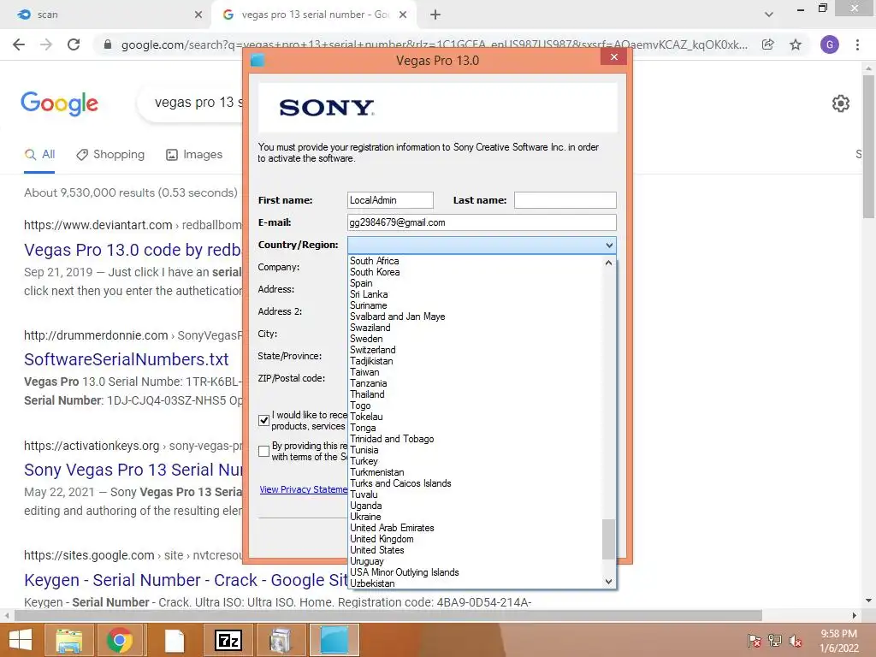Viewport: 876px width, 657px height.
Task: Open View Privacy Statement link
Action: click(304, 489)
